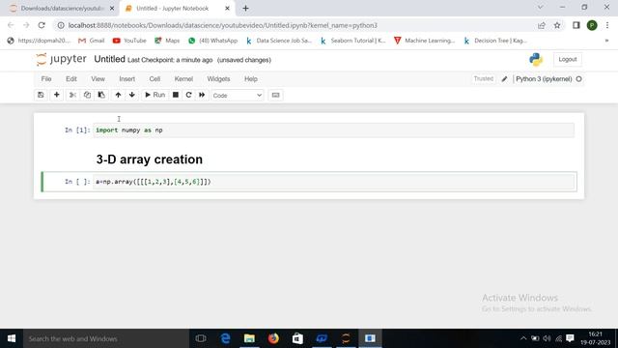This screenshot has height=348, width=618.
Task: Open the WhatsApp bookmark
Action: [213, 41]
